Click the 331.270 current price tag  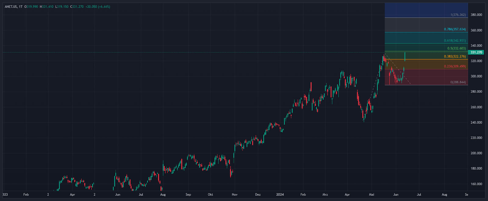pos(476,52)
